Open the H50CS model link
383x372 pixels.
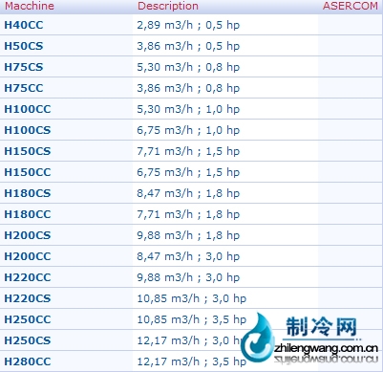pos(24,46)
